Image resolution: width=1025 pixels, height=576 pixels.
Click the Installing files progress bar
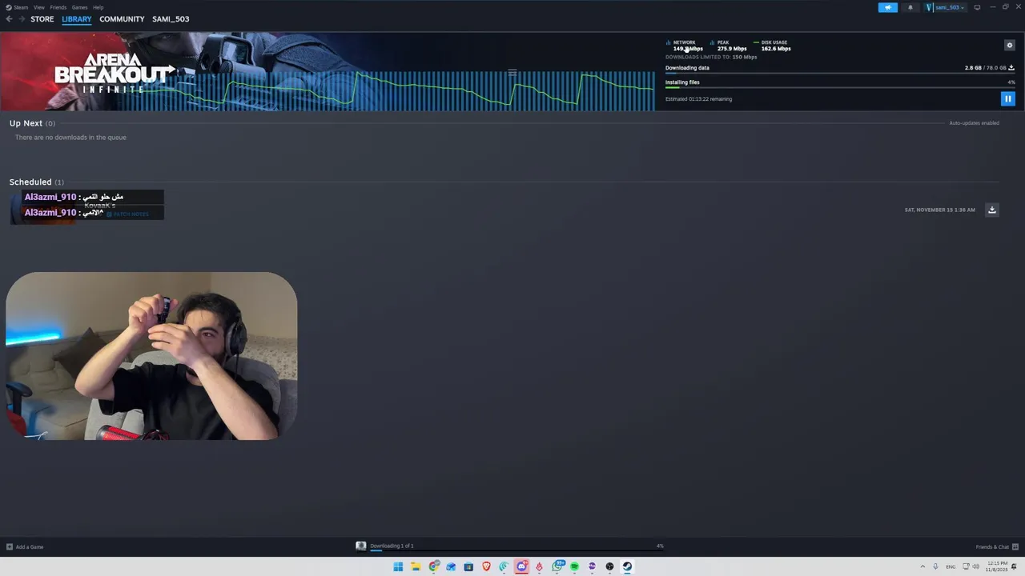(x=840, y=88)
